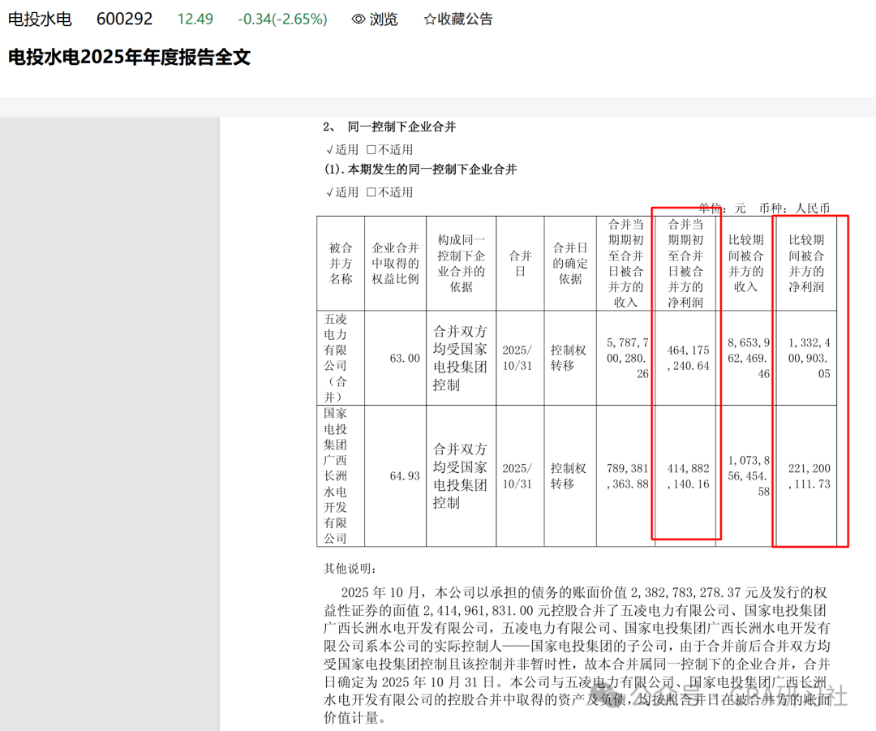Select the 五凌电力有限公司（合并） row name

(x=336, y=358)
